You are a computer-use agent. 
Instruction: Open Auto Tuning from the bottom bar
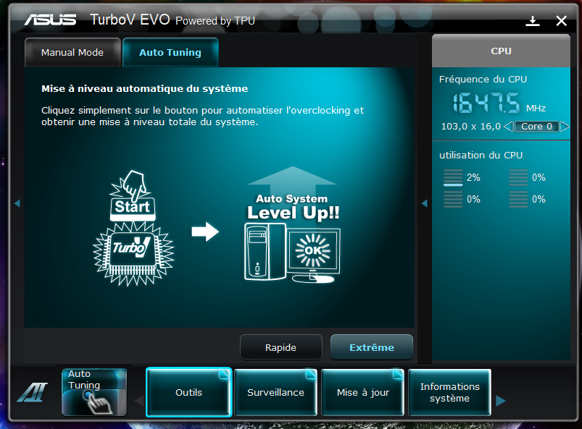94,392
